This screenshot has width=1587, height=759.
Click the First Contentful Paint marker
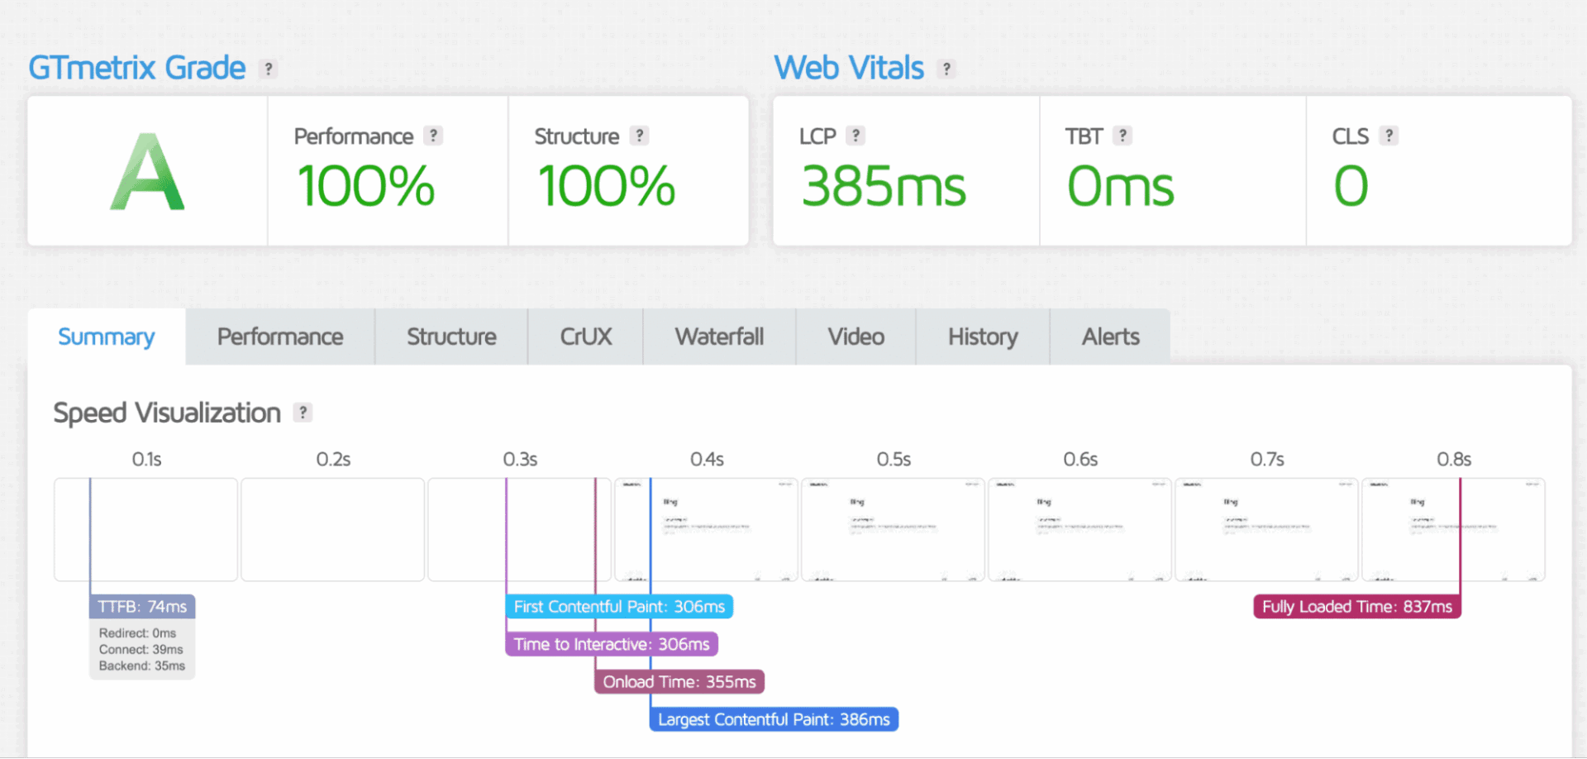(x=619, y=607)
